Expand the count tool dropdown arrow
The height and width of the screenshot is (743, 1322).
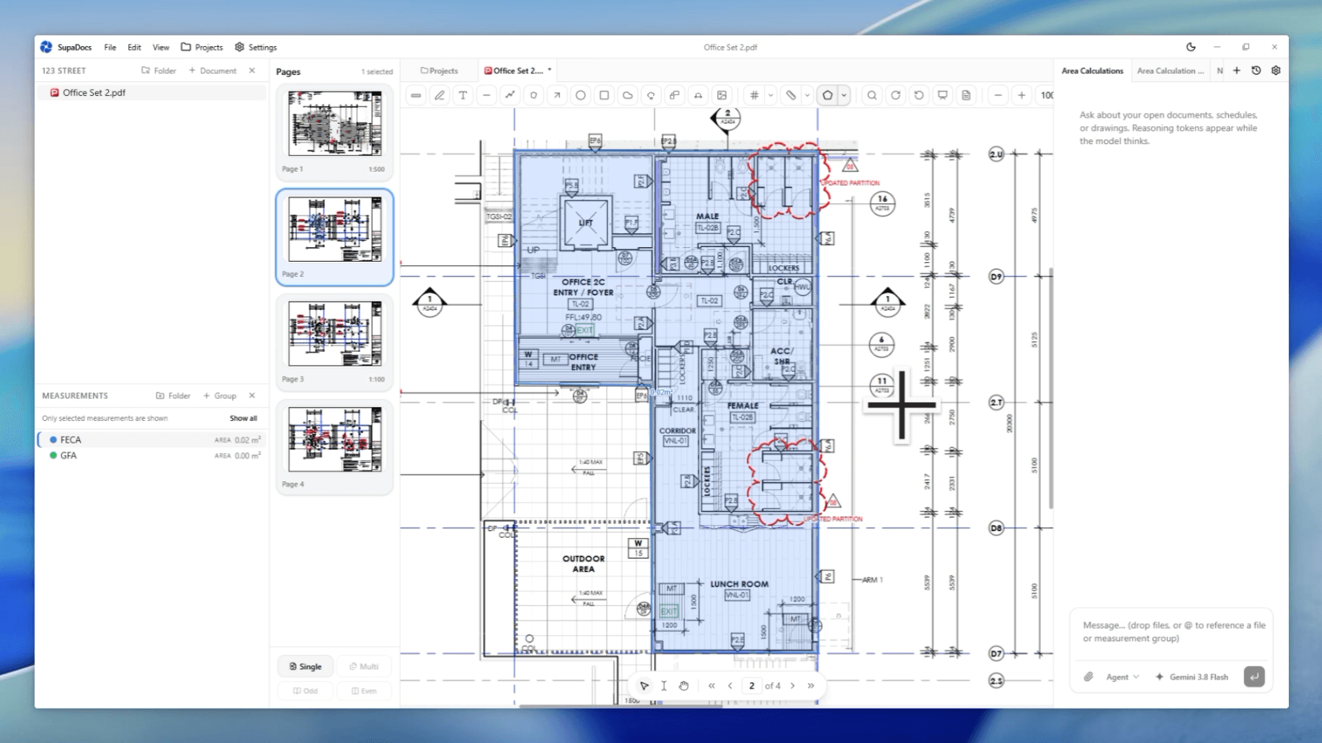click(771, 96)
